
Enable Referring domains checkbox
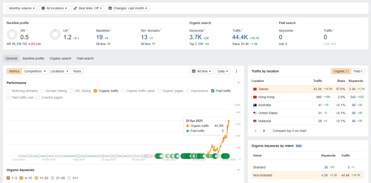tap(8, 91)
